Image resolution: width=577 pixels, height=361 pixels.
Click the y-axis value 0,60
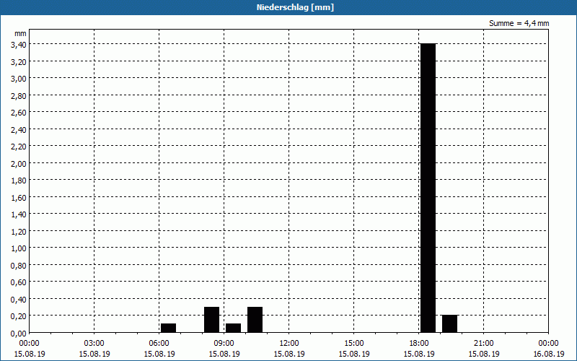click(x=19, y=282)
